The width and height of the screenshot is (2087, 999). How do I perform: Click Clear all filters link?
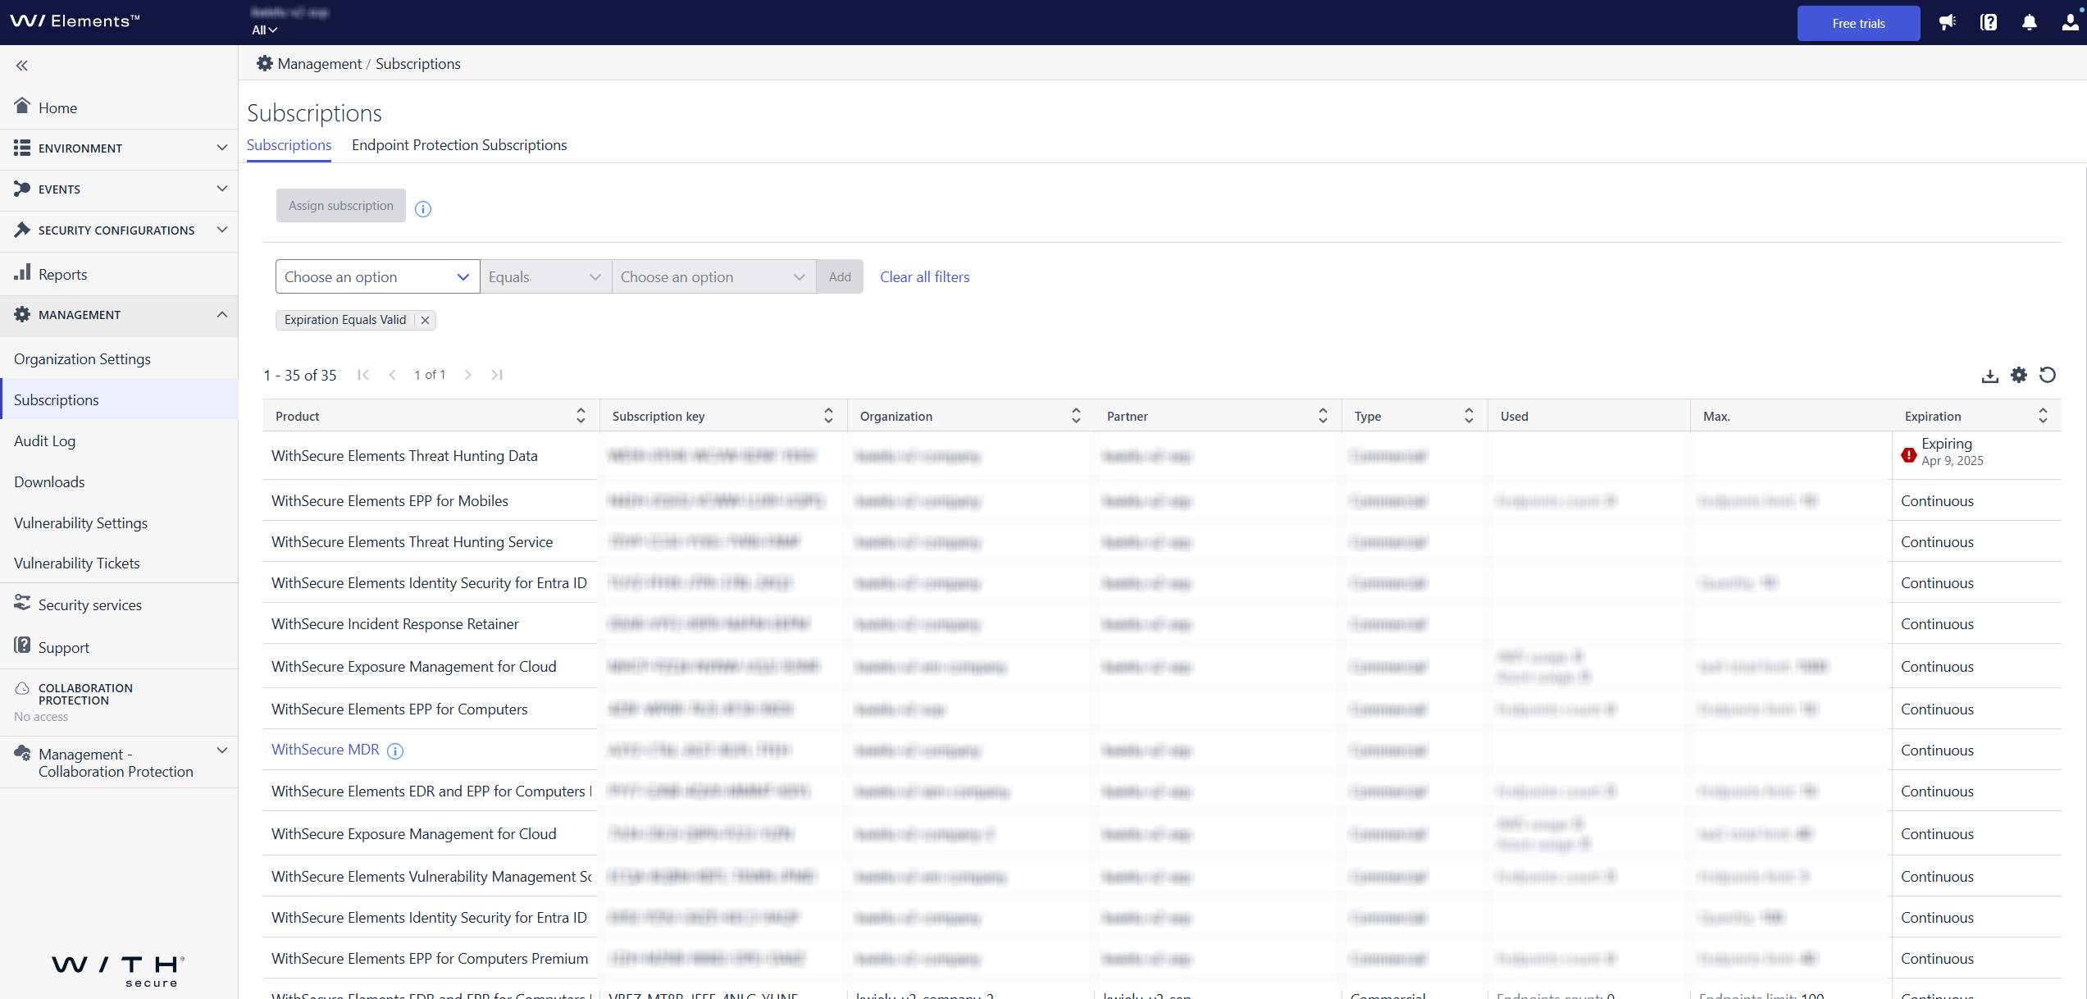[x=924, y=277]
